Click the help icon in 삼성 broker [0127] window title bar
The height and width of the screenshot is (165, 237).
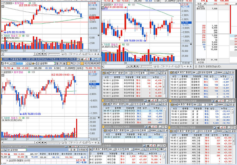coord(223,101)
